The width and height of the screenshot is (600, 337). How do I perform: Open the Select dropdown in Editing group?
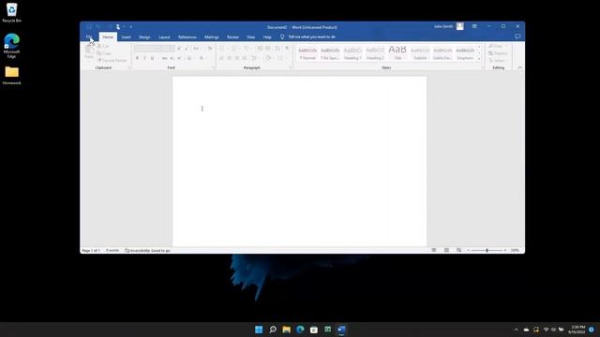[x=498, y=60]
